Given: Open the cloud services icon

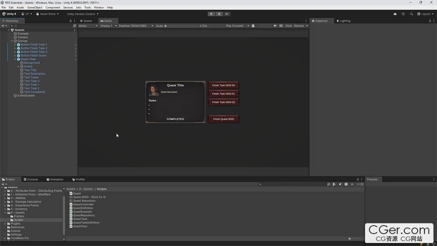Looking at the screenshot, I should [x=395, y=14].
